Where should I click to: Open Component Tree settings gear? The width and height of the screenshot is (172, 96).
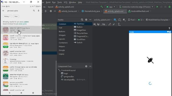[x=86, y=66]
